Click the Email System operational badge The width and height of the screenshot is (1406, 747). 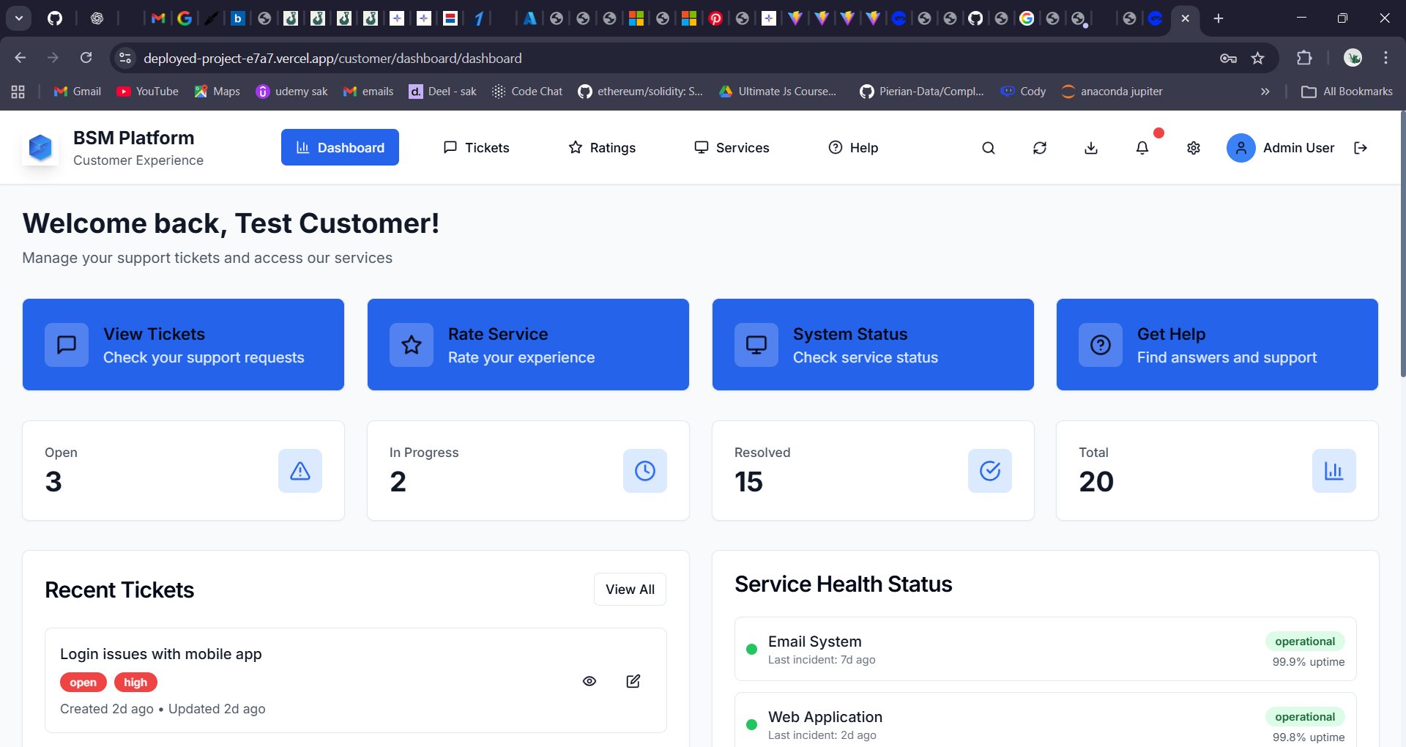tap(1305, 642)
